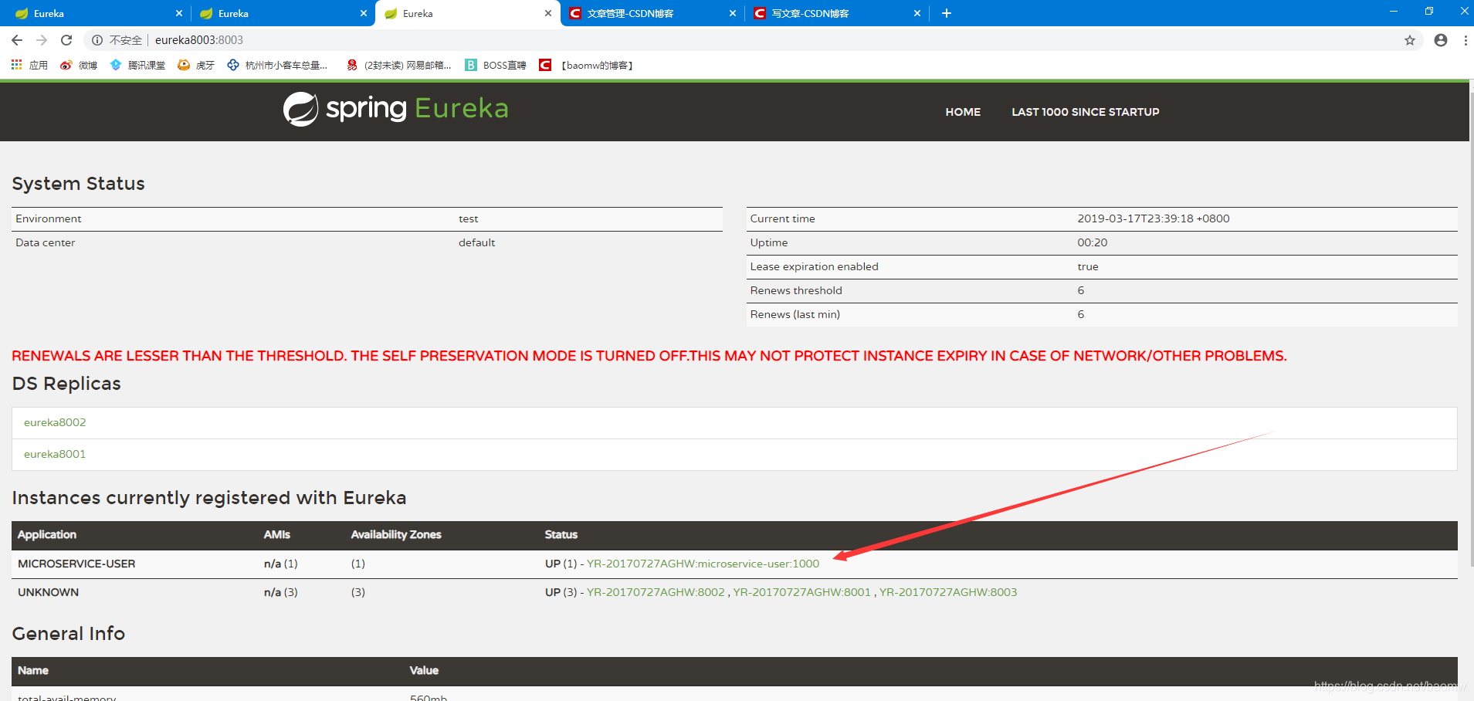Click the Availability Zones column header
Image resolution: width=1474 pixels, height=701 pixels.
coord(396,534)
